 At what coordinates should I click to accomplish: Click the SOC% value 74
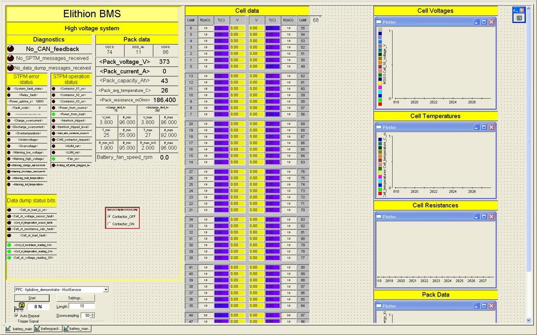coord(109,52)
